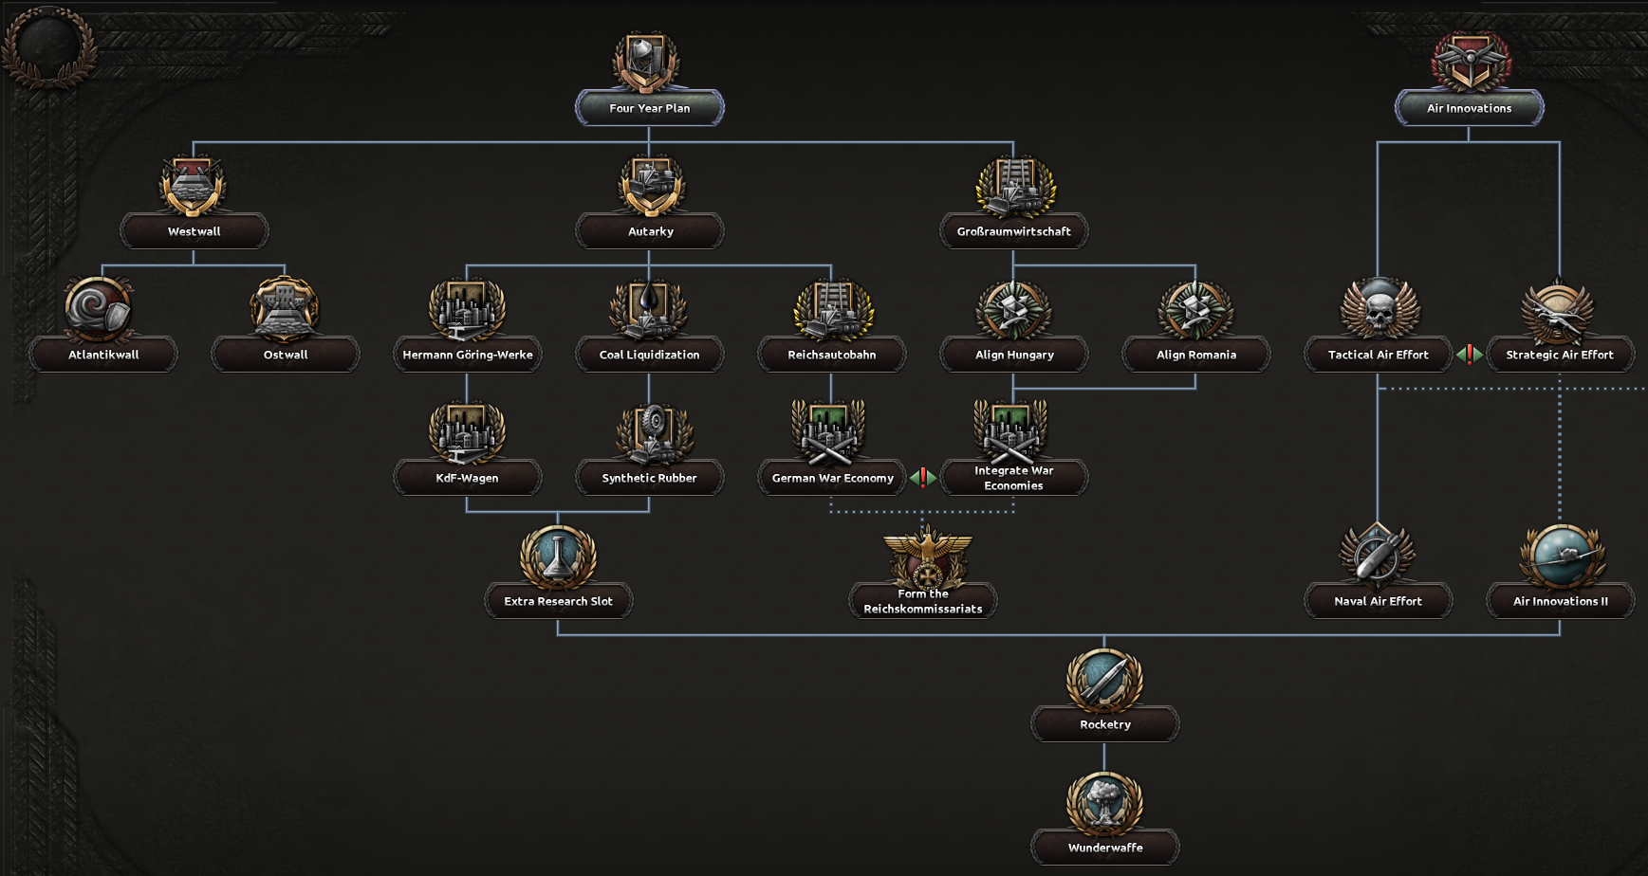Pick the Extra Research Slot flask icon
Screen dimensions: 1648x876
click(x=558, y=556)
